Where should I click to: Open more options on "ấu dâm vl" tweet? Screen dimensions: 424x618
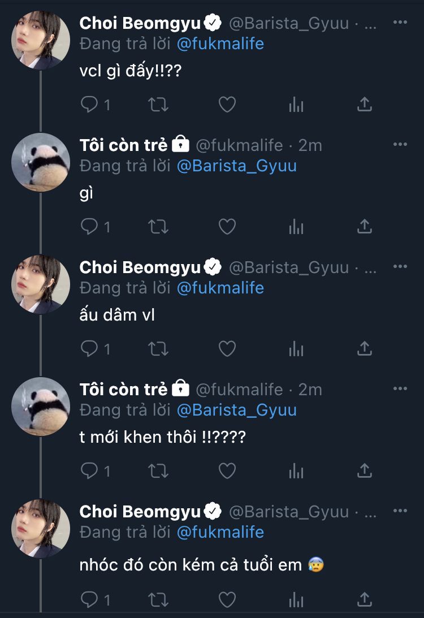[400, 267]
